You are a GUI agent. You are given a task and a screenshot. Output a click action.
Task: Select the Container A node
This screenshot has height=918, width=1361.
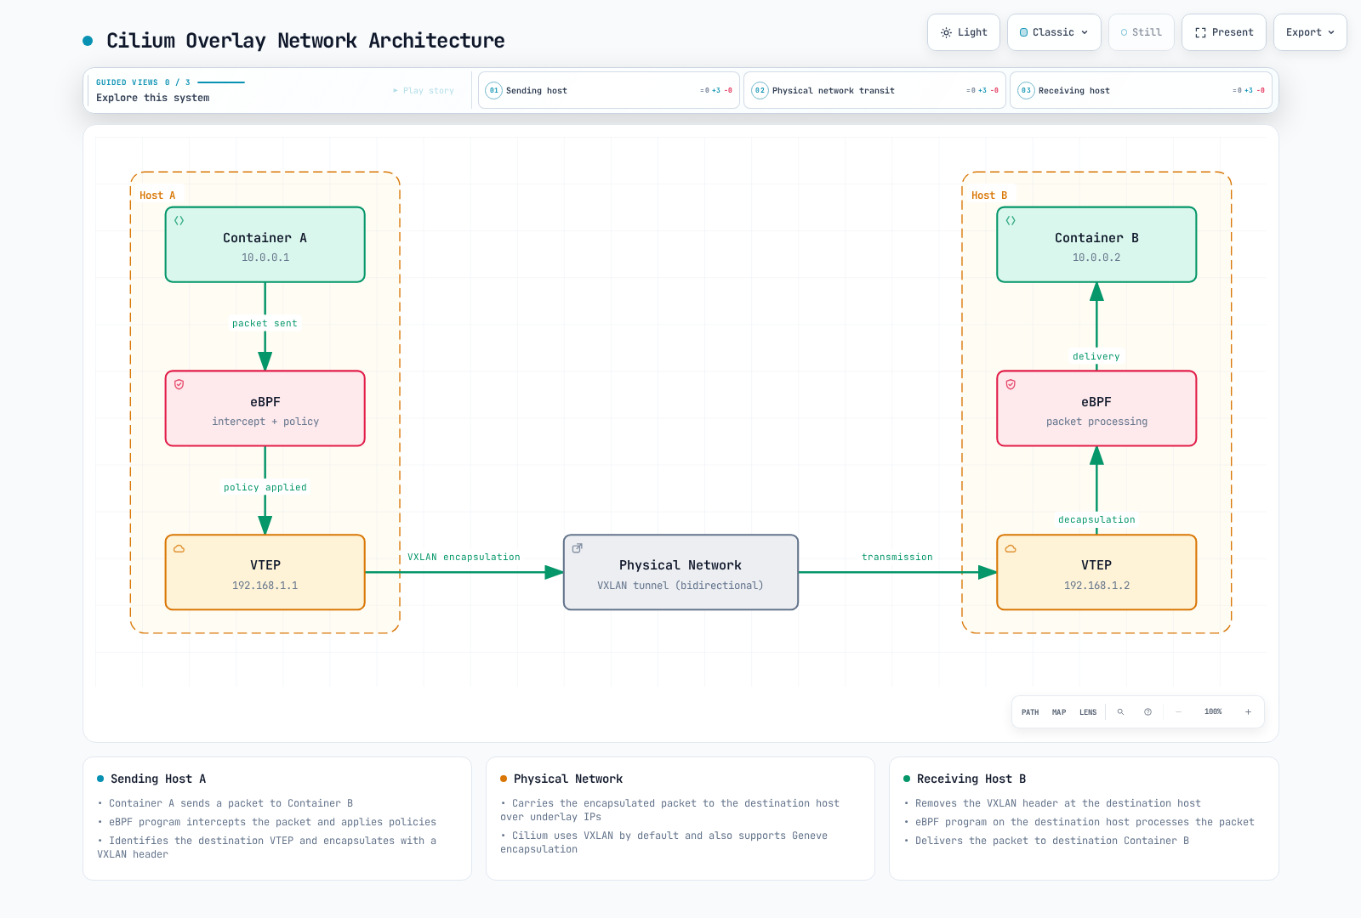click(x=265, y=245)
